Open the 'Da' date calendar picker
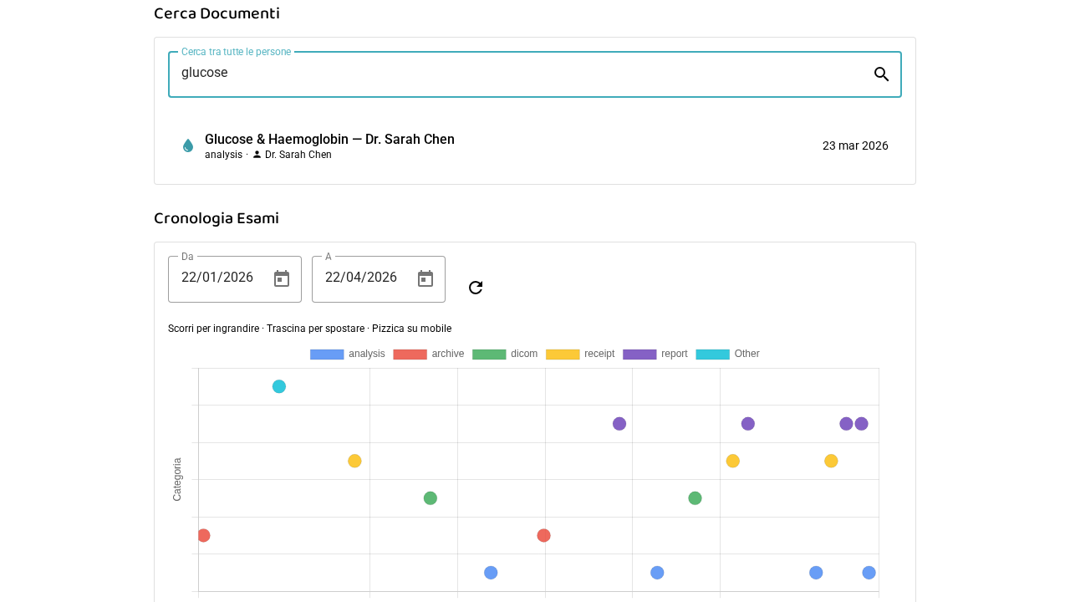Image resolution: width=1070 pixels, height=602 pixels. [x=282, y=278]
